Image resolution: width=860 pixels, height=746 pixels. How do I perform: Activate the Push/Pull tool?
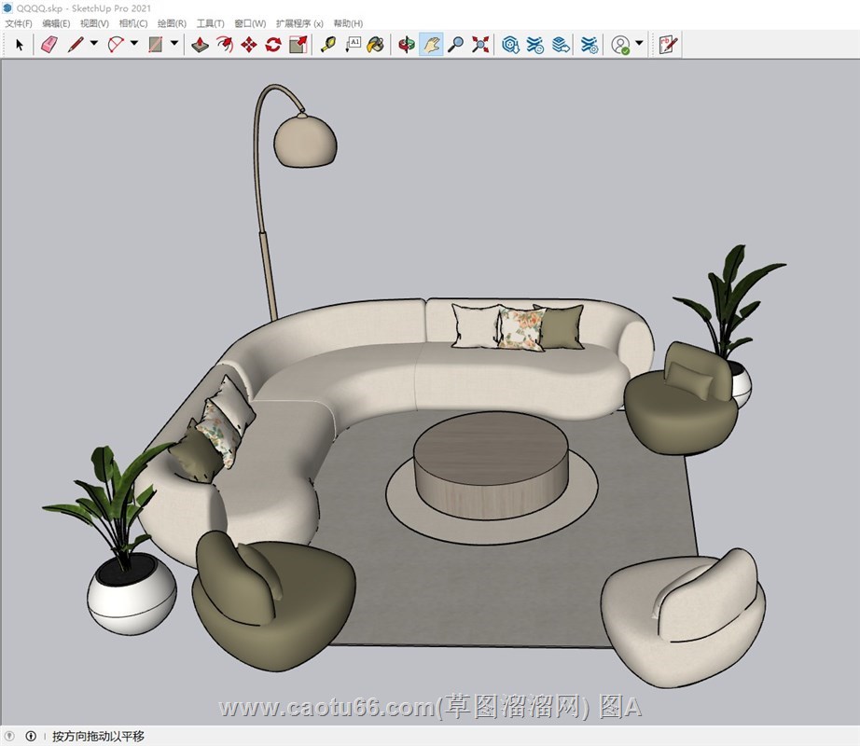pyautogui.click(x=200, y=44)
